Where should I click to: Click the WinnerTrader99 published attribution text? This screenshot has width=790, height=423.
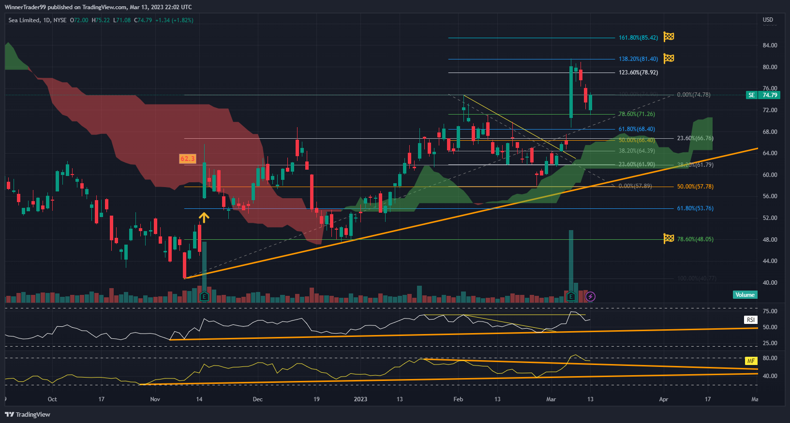(98, 7)
